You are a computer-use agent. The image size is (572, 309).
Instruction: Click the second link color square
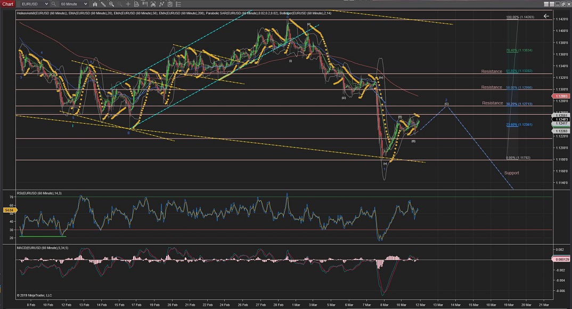pos(552,4)
